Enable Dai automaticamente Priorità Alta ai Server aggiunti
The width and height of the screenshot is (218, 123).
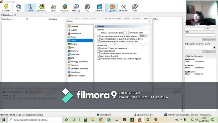point(99,59)
